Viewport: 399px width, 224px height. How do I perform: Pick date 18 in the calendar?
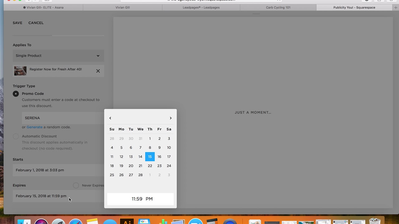click(112, 166)
